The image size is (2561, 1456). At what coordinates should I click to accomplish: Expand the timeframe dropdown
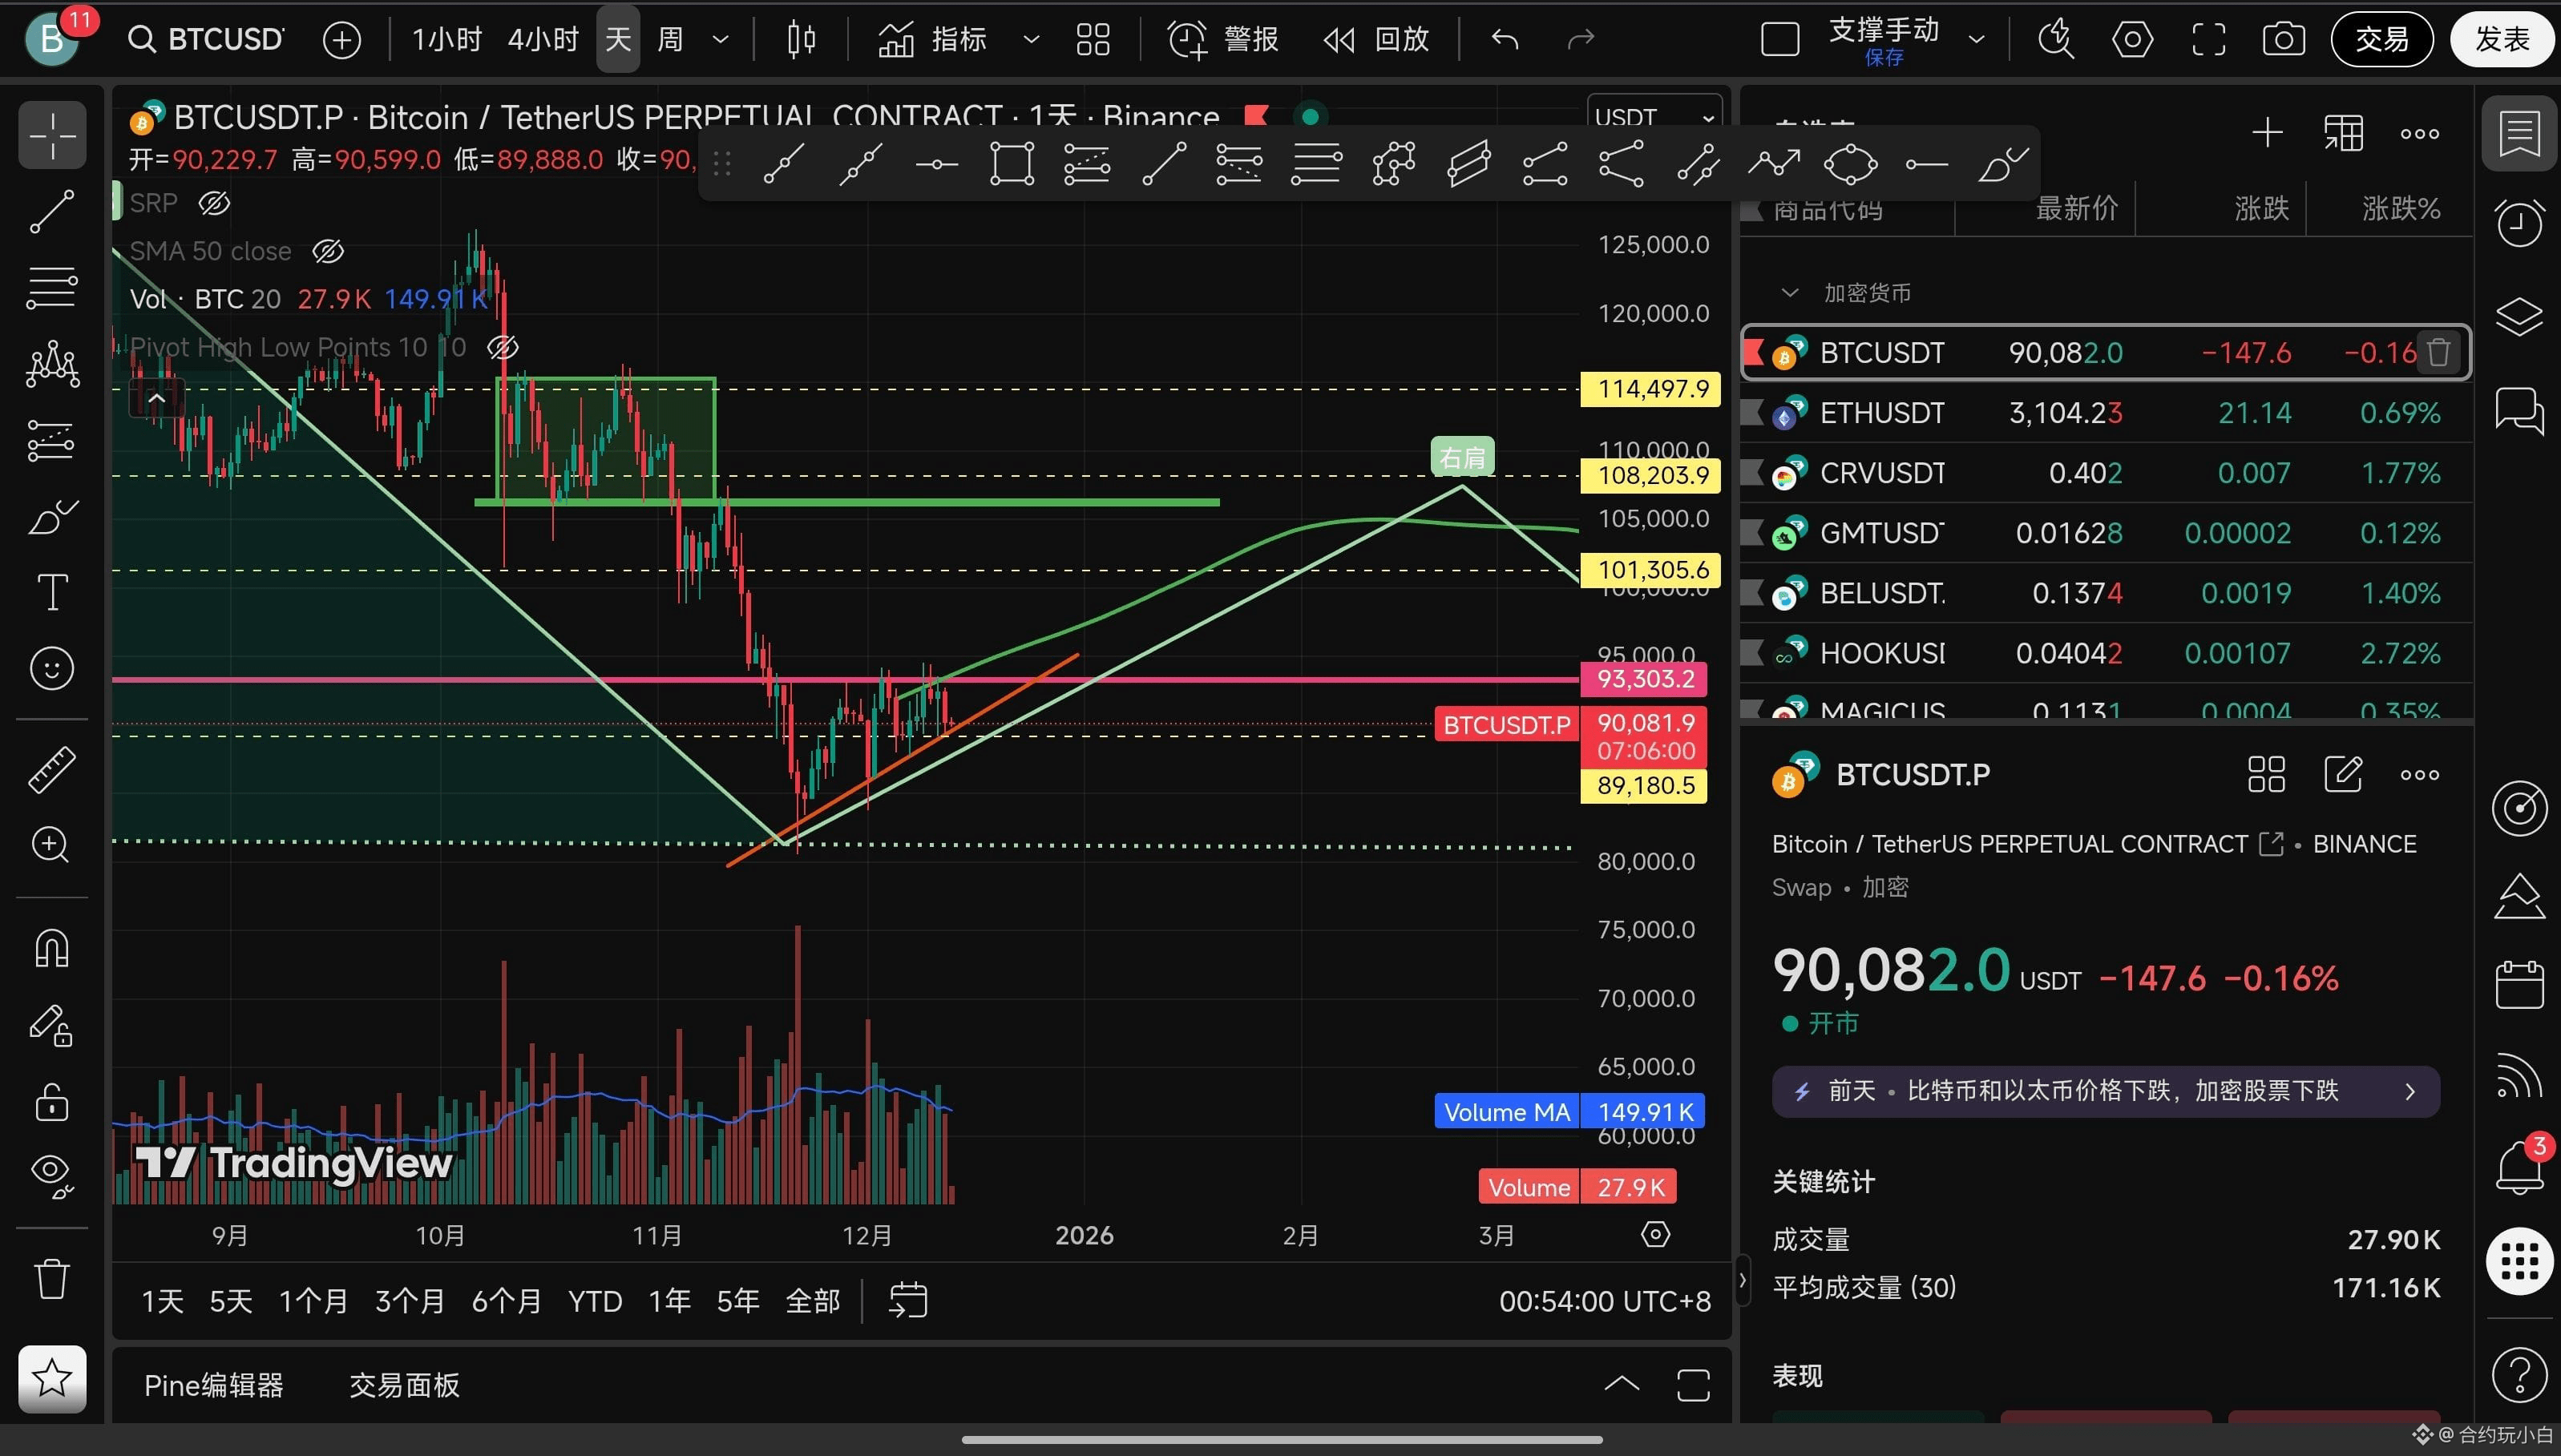click(x=720, y=40)
